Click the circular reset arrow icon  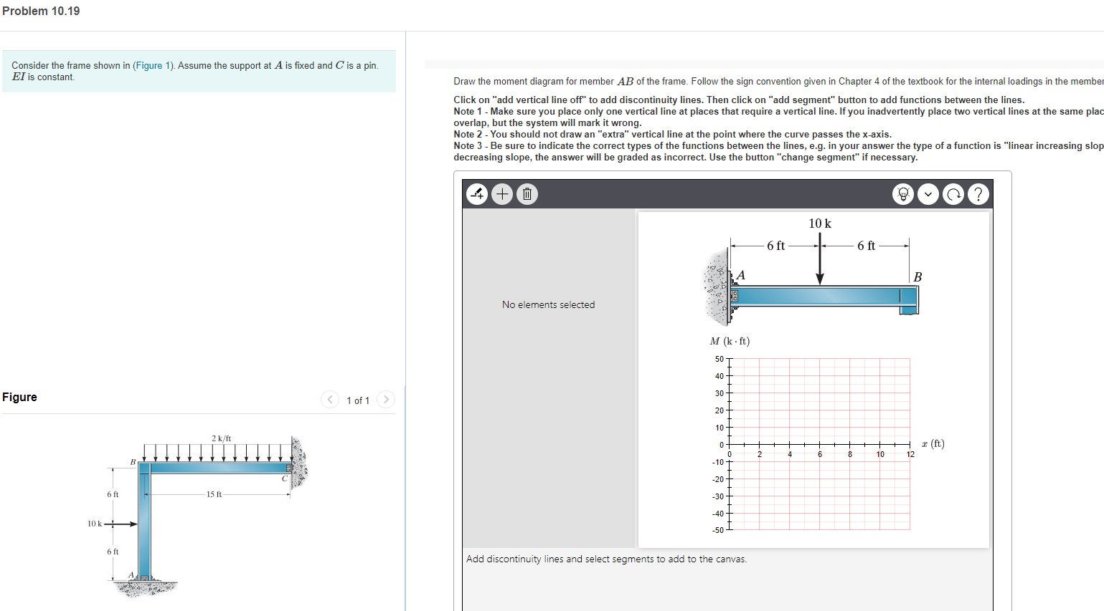953,193
